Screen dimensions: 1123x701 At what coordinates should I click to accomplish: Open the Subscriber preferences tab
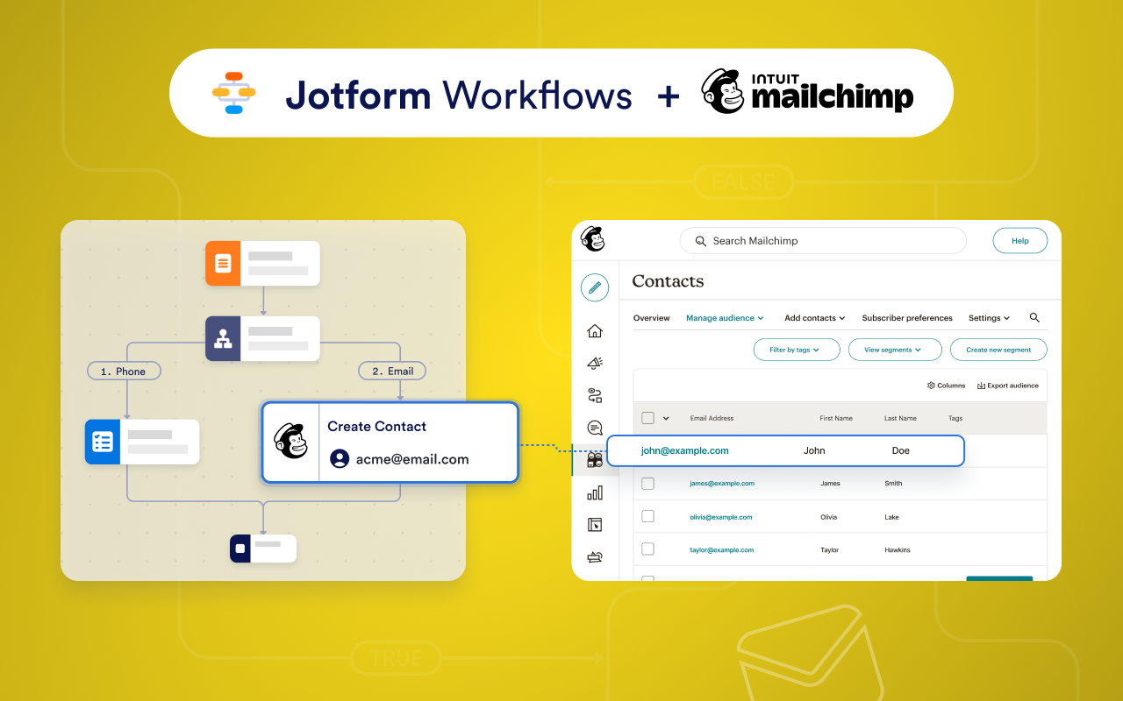tap(907, 318)
